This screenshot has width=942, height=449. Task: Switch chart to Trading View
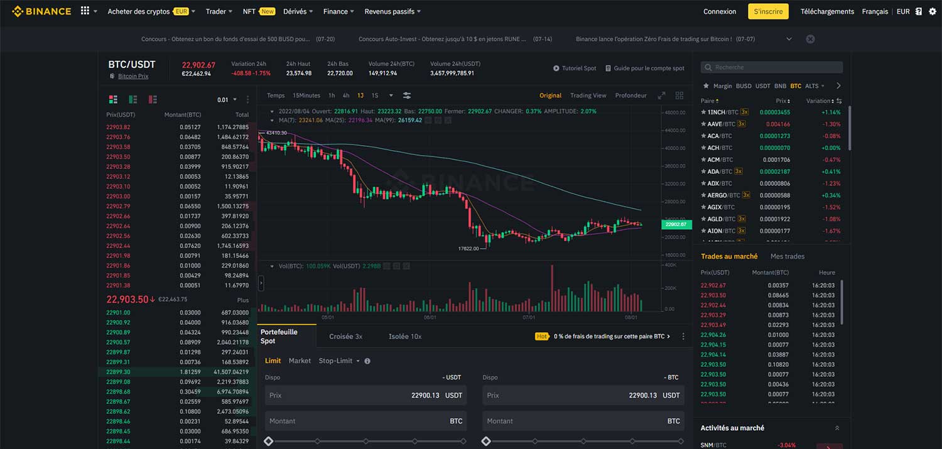click(588, 95)
